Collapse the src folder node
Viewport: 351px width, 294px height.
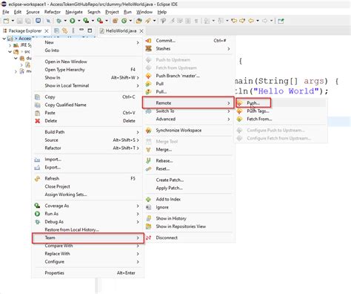coord(10,52)
